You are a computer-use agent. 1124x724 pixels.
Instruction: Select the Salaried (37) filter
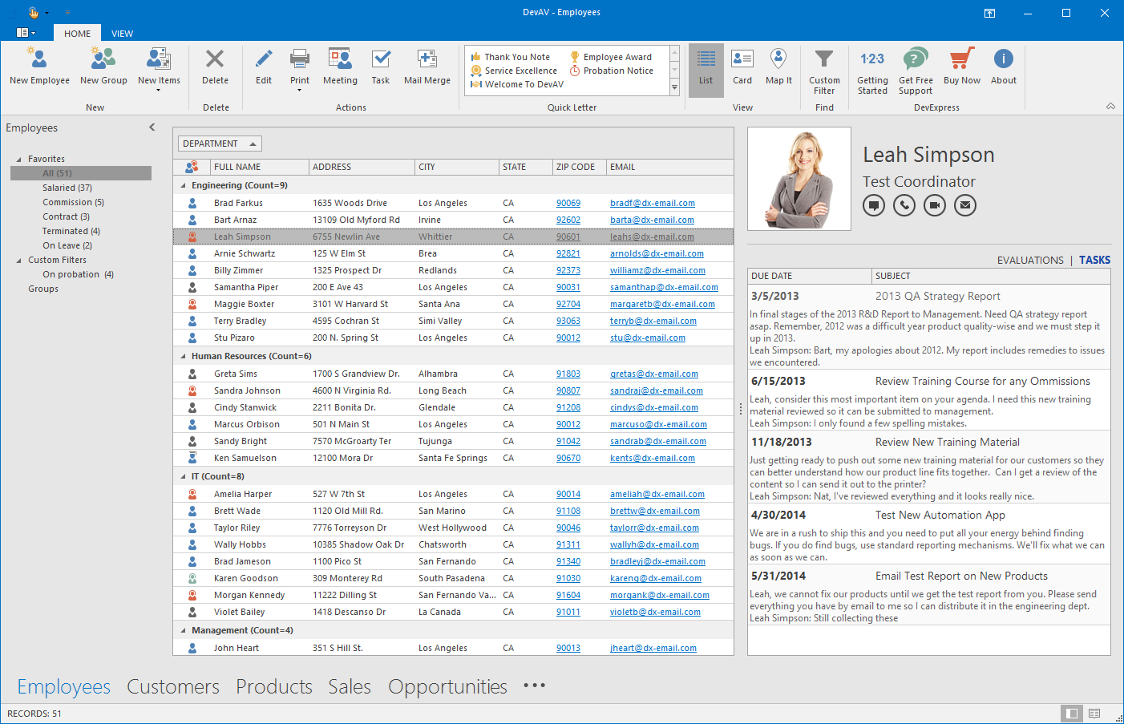click(67, 188)
